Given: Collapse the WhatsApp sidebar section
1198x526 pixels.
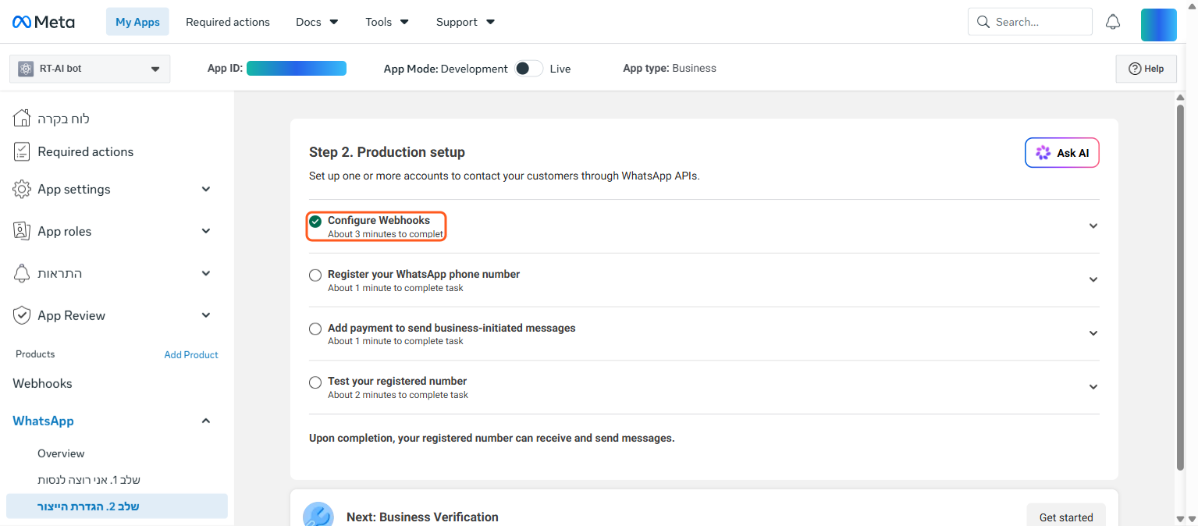Looking at the screenshot, I should click(x=206, y=421).
